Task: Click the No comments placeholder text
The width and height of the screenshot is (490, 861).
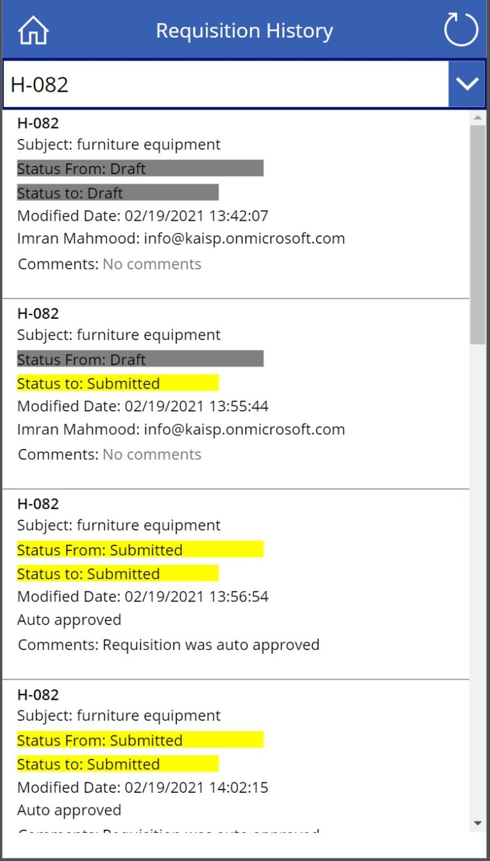Action: [151, 263]
